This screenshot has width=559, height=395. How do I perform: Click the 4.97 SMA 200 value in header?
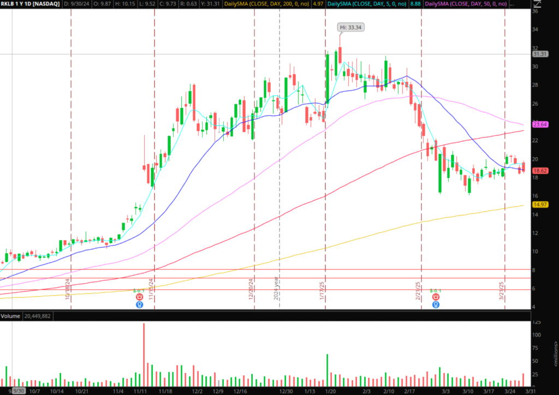coord(318,4)
